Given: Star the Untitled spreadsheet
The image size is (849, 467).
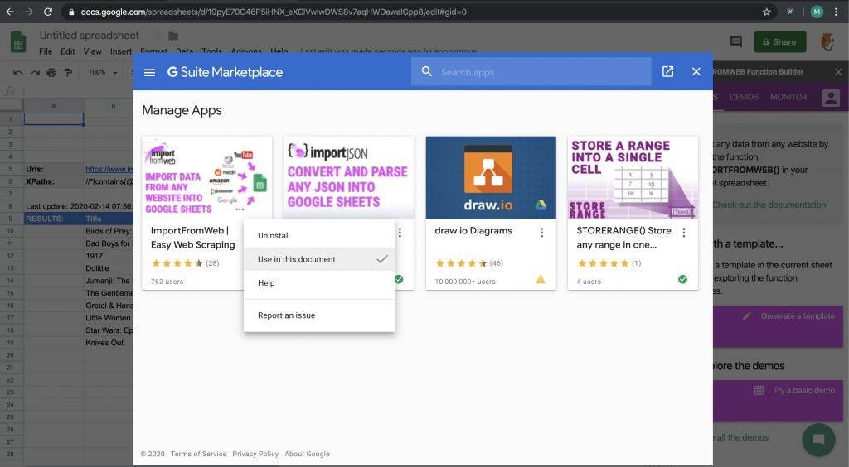Looking at the screenshot, I should (157, 36).
